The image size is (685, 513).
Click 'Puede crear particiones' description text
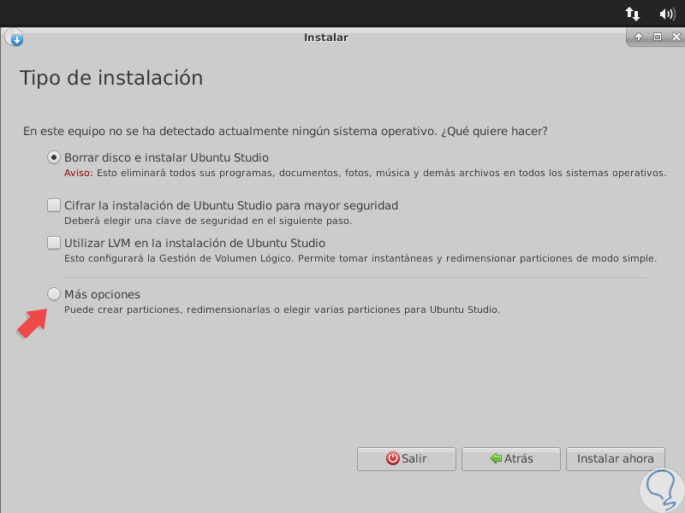tap(283, 310)
